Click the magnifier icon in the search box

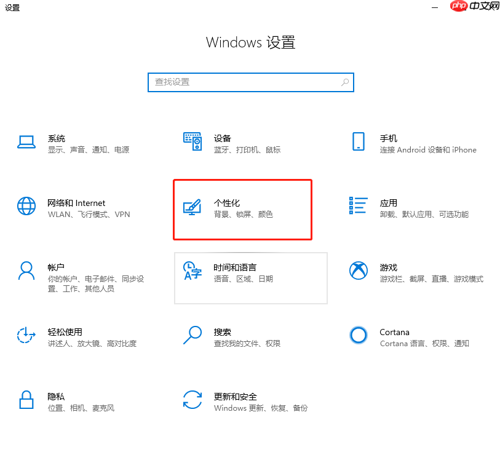[345, 82]
